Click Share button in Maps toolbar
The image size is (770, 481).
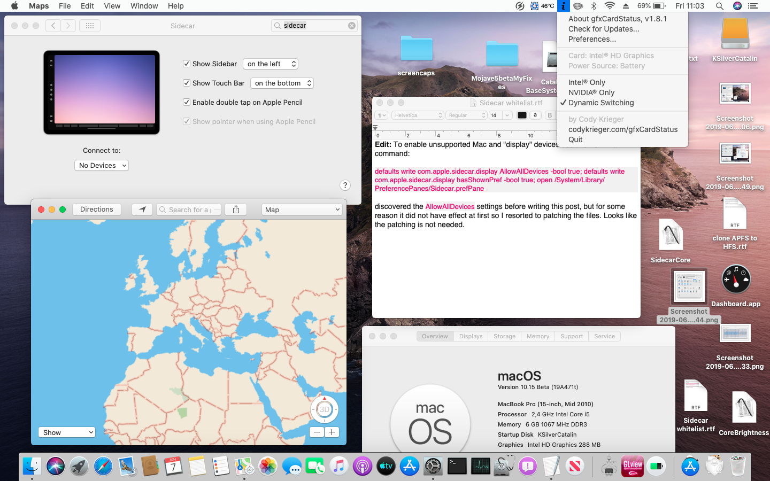pos(236,210)
